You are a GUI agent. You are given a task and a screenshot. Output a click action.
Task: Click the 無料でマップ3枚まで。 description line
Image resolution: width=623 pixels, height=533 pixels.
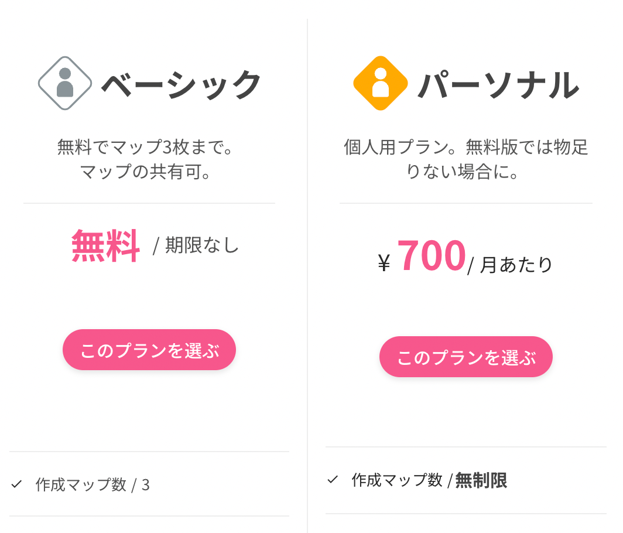[x=146, y=146]
